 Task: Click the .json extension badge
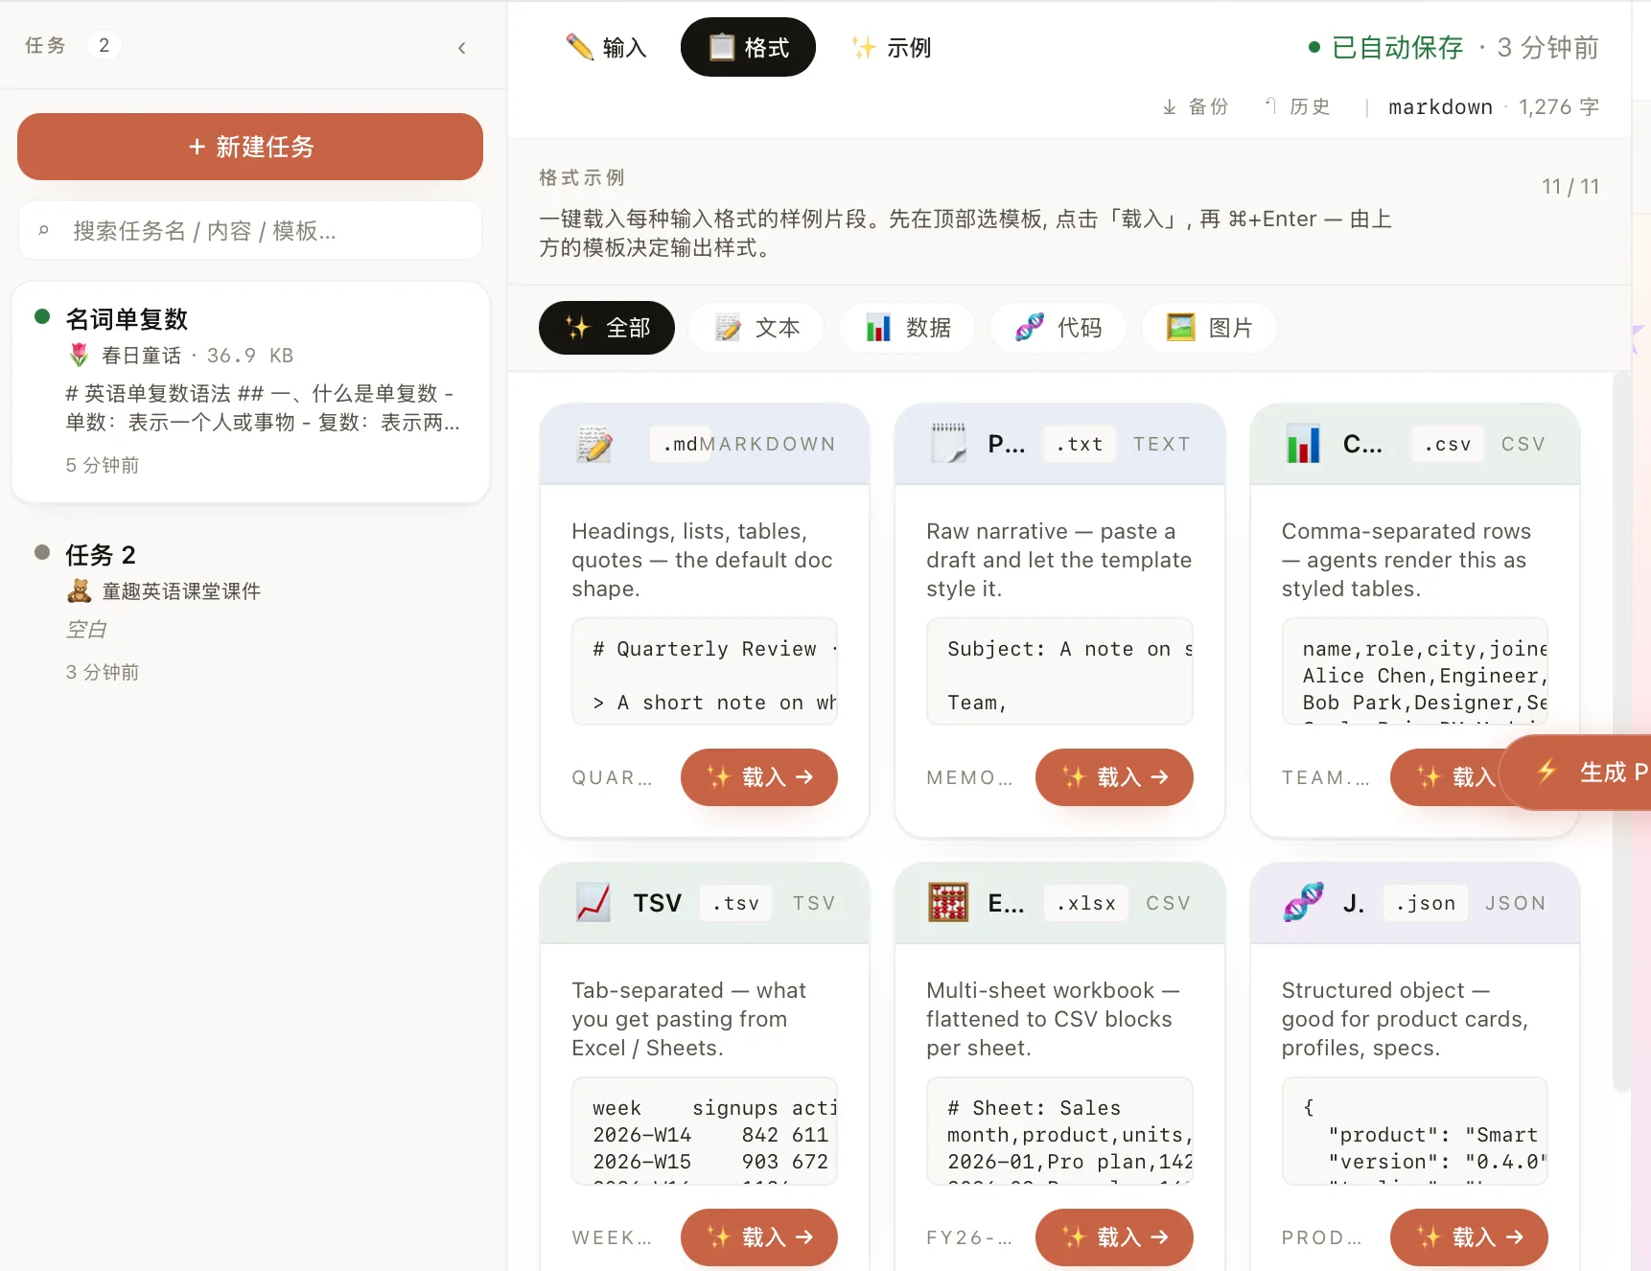(1426, 903)
